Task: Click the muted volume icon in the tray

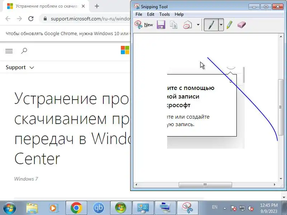Action: point(251,208)
